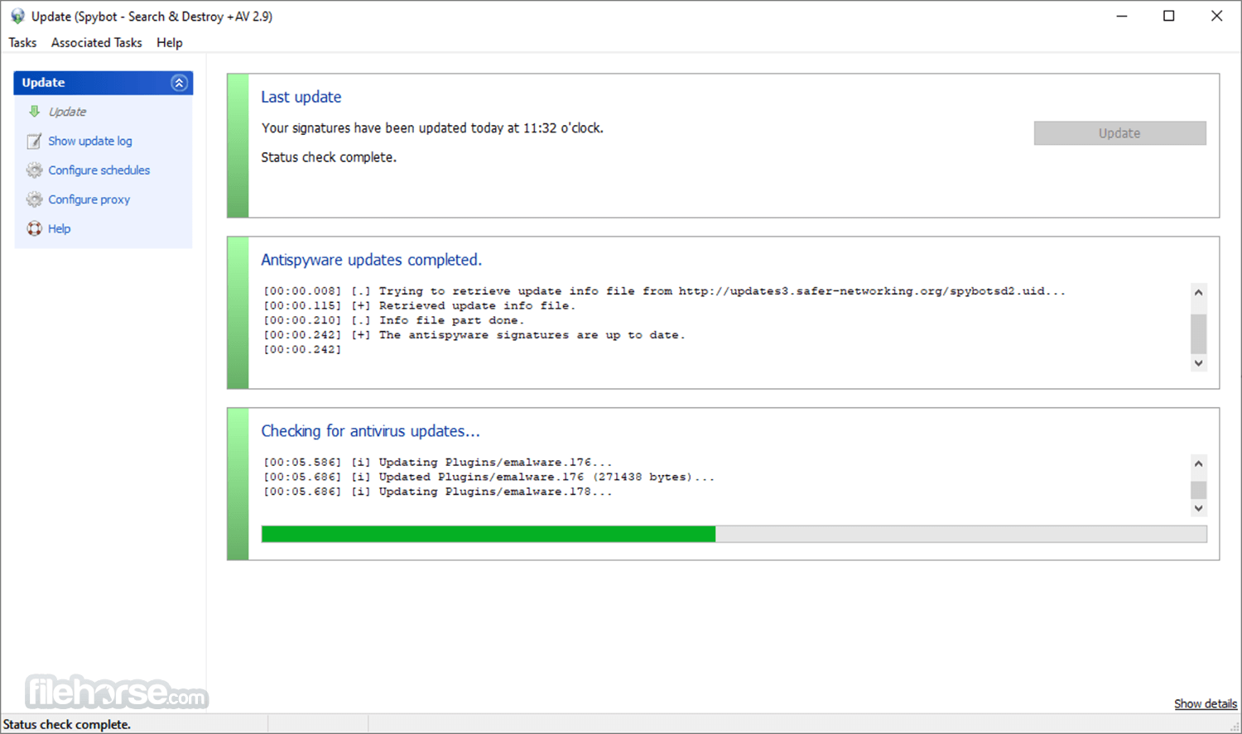The image size is (1242, 734).
Task: Click the notepad icon beside Show update log
Action: tap(34, 142)
